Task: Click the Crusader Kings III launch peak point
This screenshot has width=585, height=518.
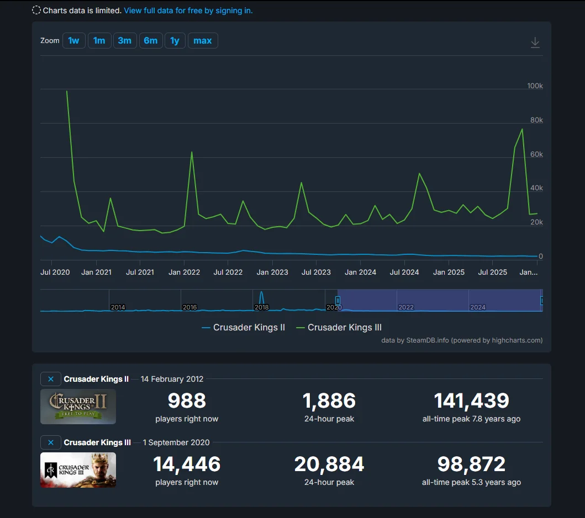Action: [x=67, y=91]
